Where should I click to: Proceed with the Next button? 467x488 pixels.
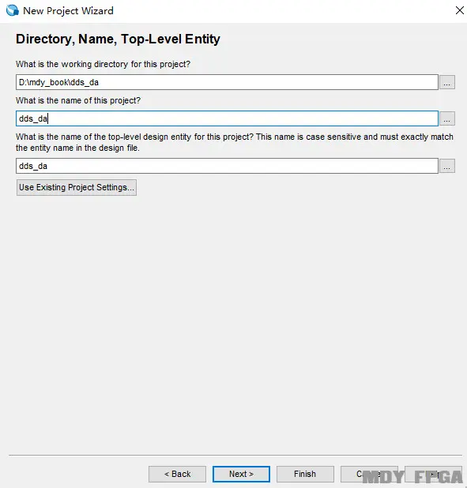tap(241, 474)
